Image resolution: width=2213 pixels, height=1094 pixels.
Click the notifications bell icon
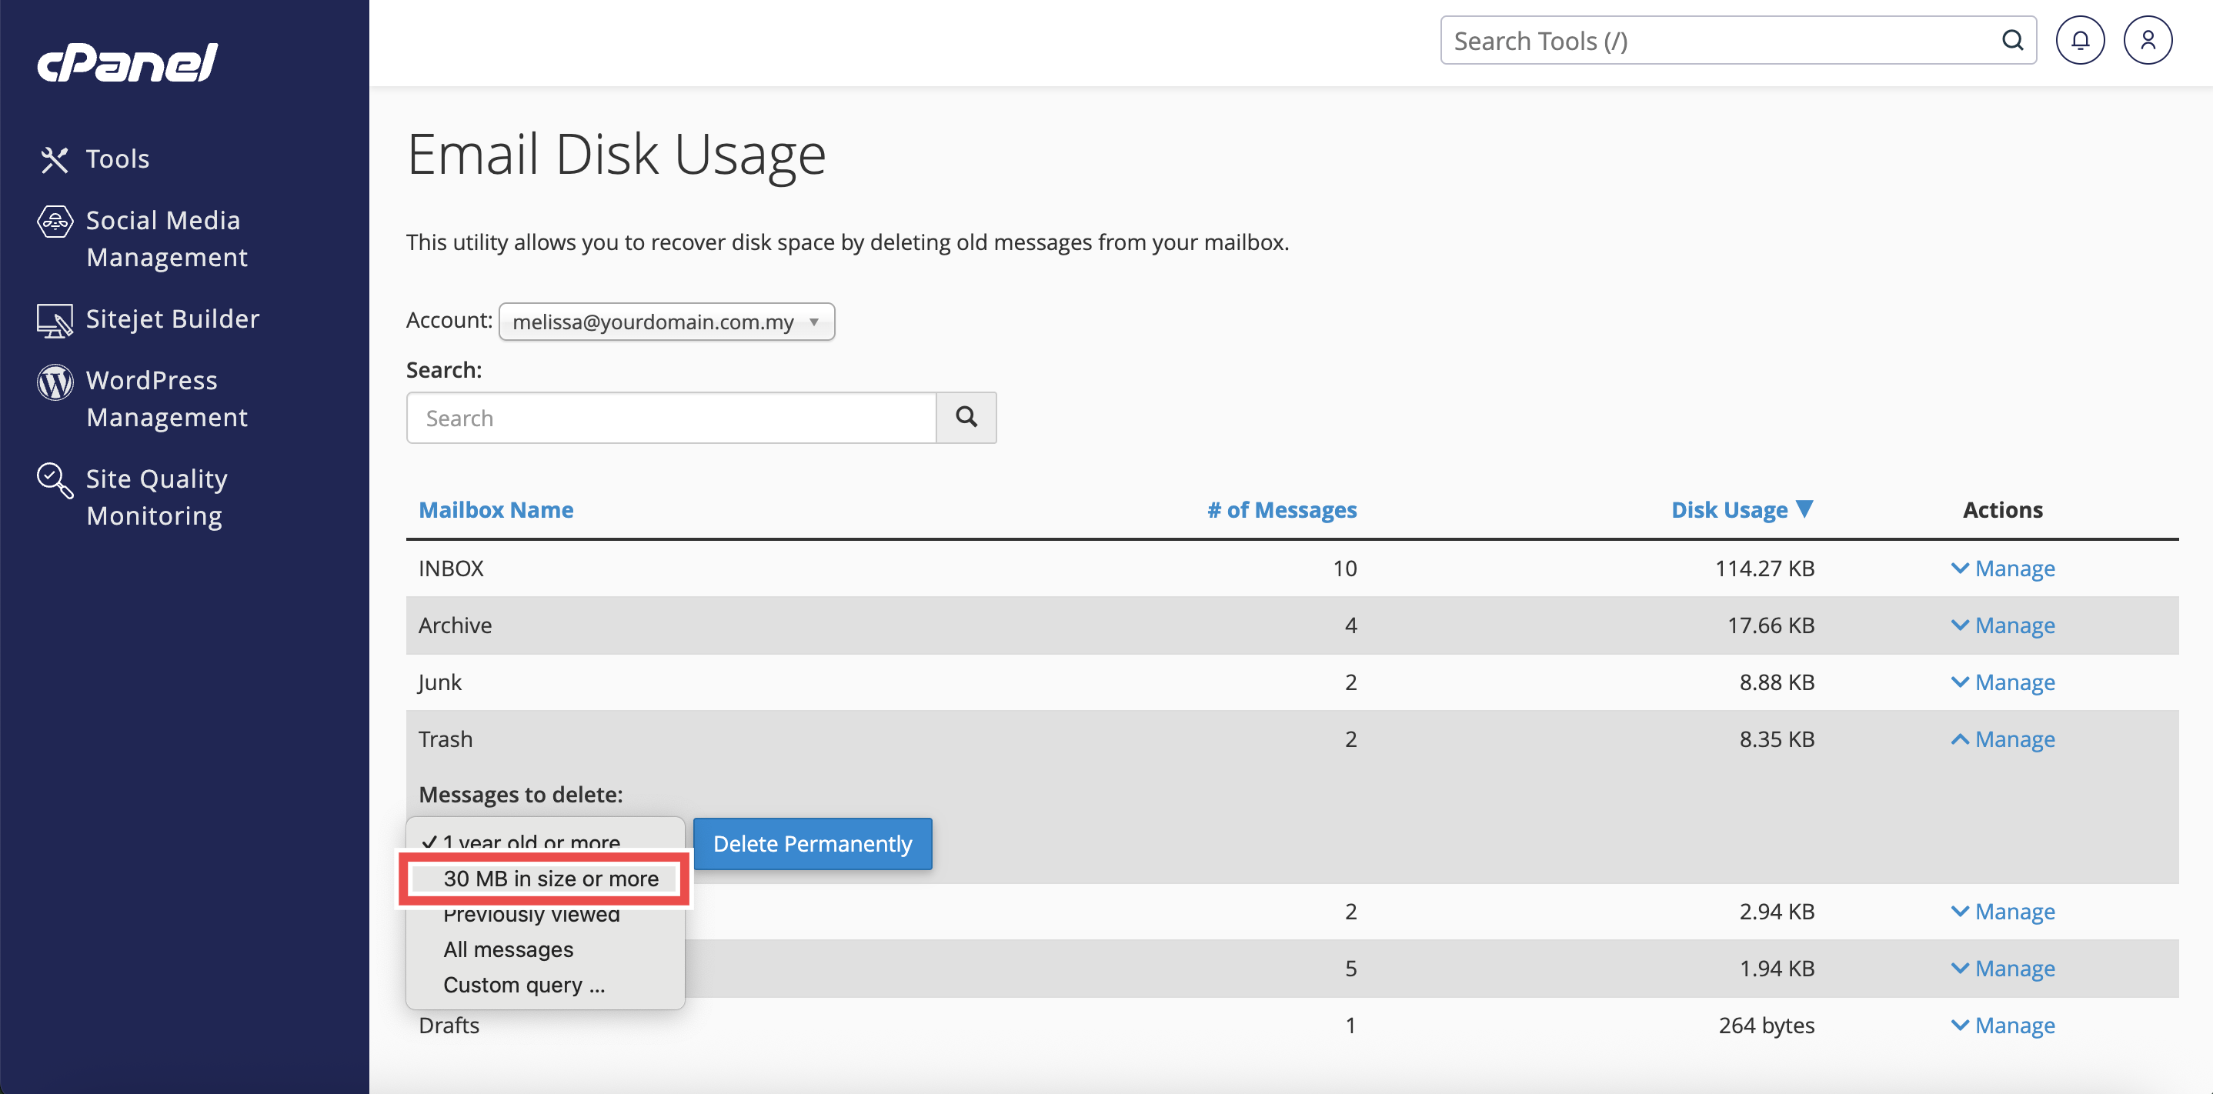(x=2079, y=40)
